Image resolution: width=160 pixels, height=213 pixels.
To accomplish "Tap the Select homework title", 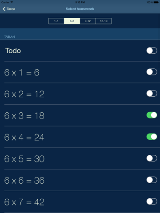I will coord(80,9).
